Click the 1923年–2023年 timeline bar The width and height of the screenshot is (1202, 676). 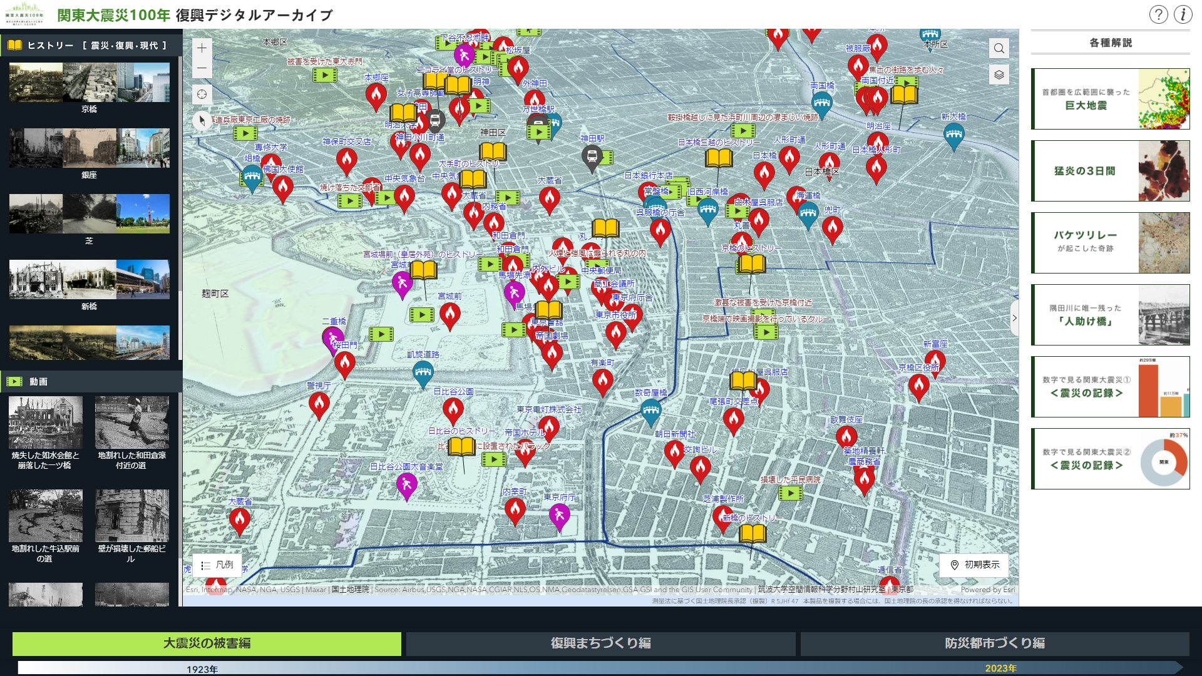[600, 668]
